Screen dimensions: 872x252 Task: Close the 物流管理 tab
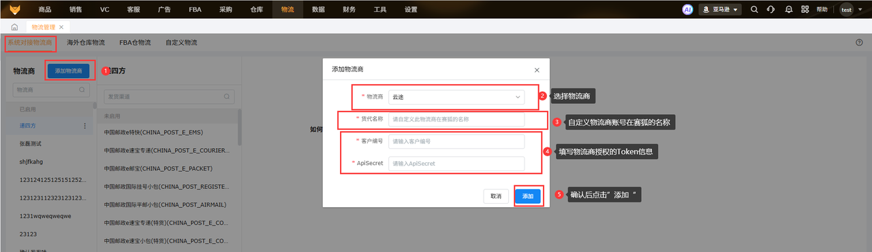pyautogui.click(x=61, y=27)
